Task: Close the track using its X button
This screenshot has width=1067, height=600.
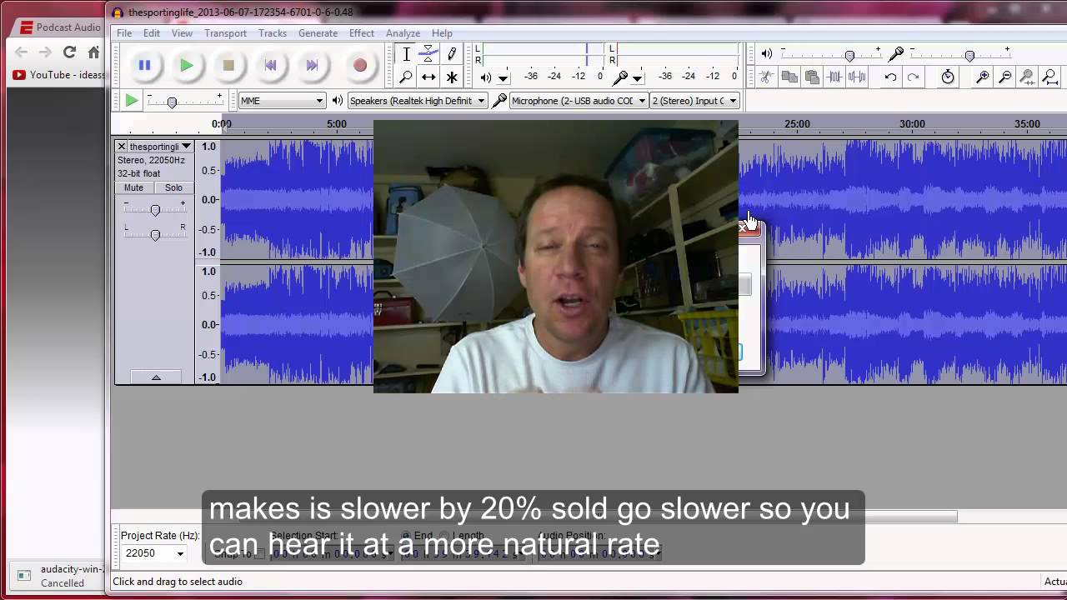Action: click(x=121, y=147)
